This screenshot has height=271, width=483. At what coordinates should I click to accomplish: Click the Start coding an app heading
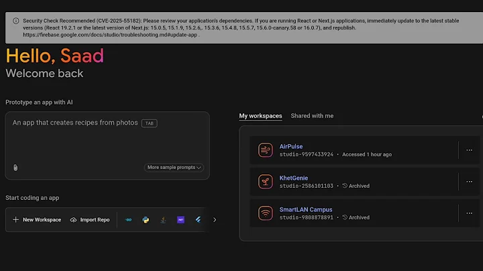tap(32, 198)
